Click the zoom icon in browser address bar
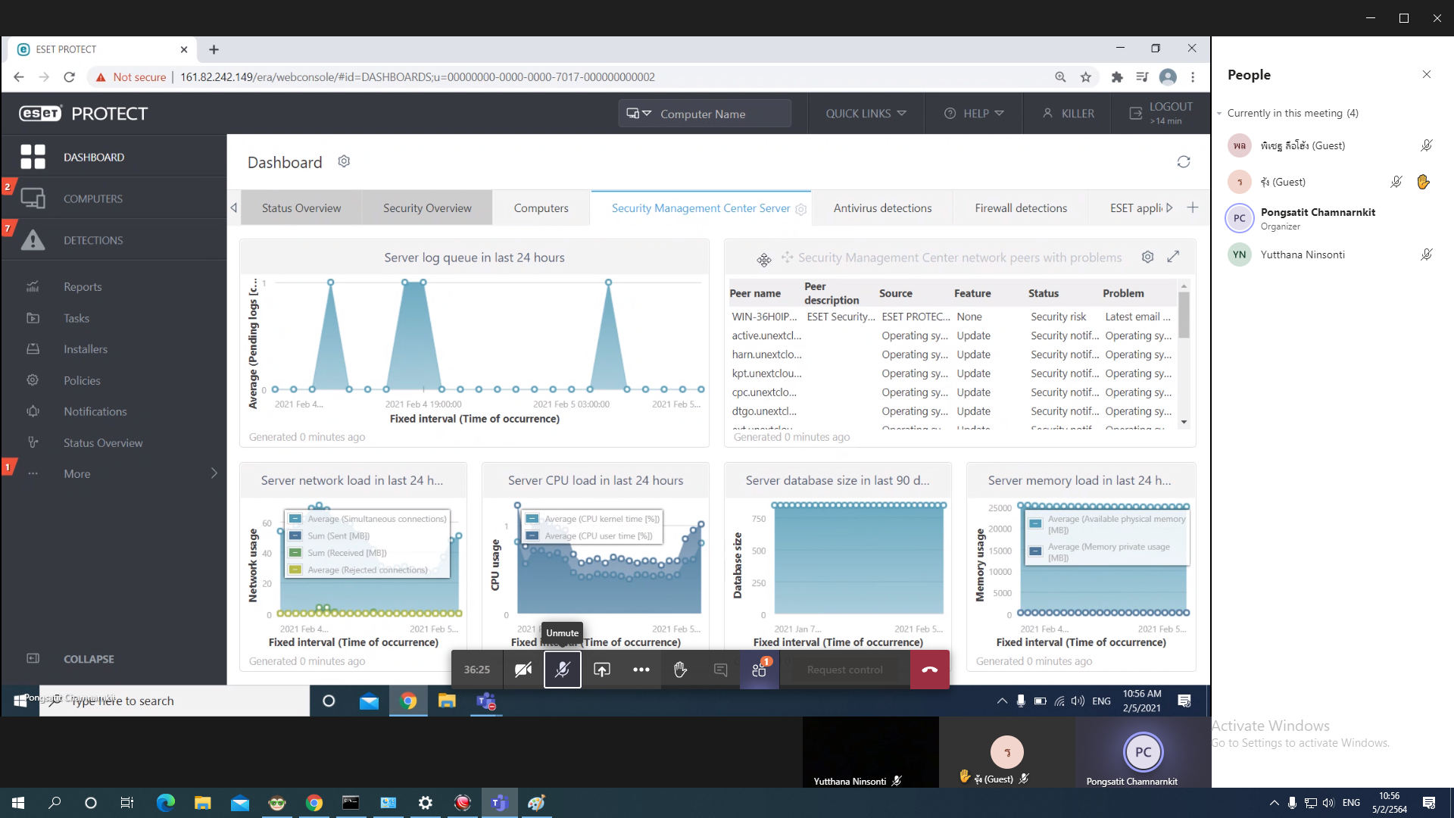Image resolution: width=1454 pixels, height=818 pixels. point(1060,76)
